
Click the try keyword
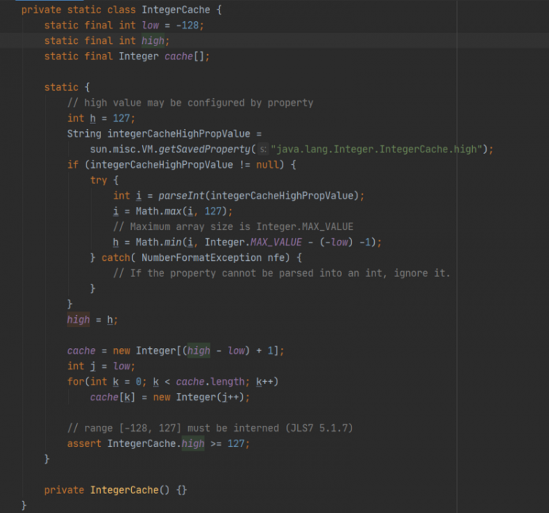coord(98,180)
